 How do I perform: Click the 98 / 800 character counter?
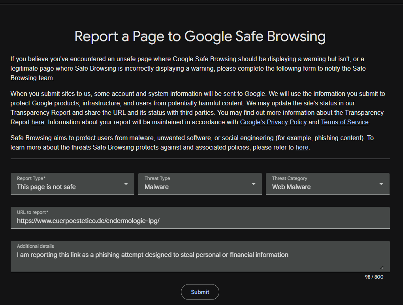[374, 277]
